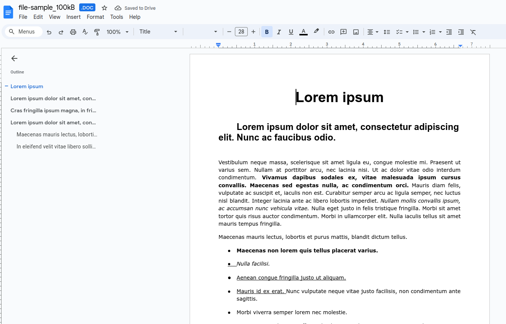This screenshot has height=324, width=506.
Task: Click the left indent marker on the ruler
Action: [x=218, y=45]
